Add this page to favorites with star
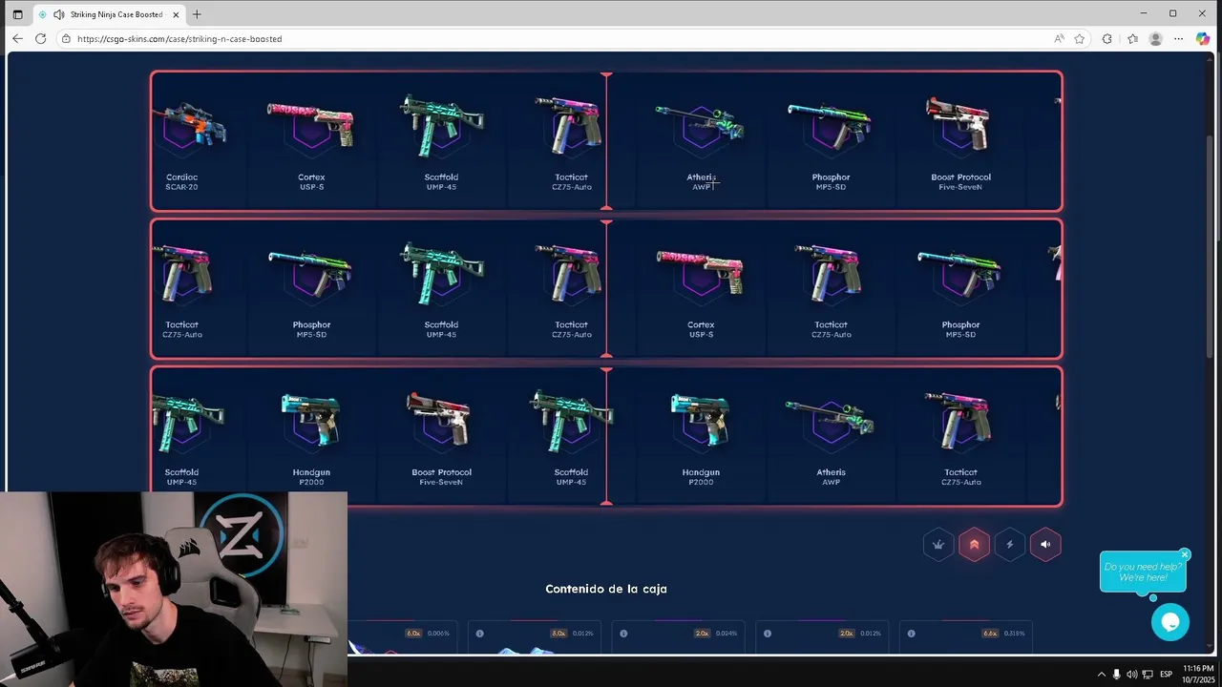The height and width of the screenshot is (687, 1222). click(1080, 39)
